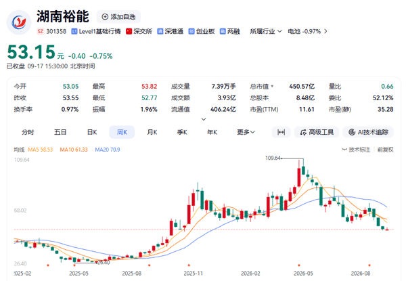
Task: Click the 深交所 flag icon
Action: (x=129, y=31)
